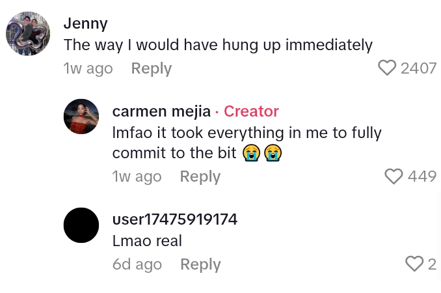441x293 pixels.
Task: Click the "Lmao real" comment text
Action: point(147,241)
